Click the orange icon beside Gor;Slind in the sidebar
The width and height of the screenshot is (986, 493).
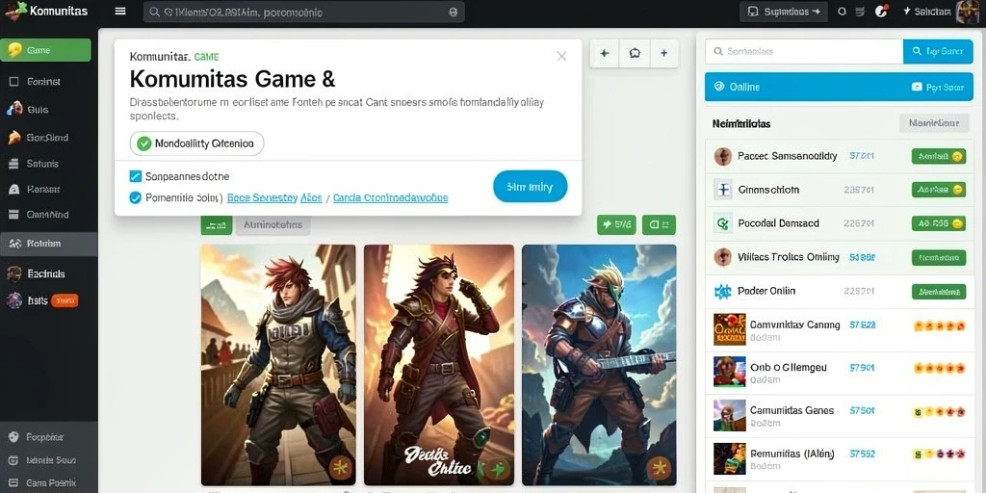(x=14, y=137)
